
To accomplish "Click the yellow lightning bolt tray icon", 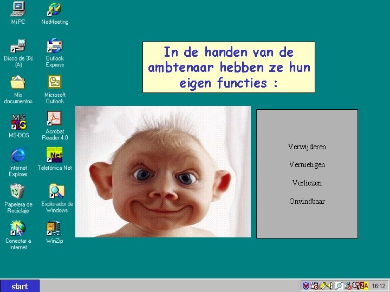I will click(x=323, y=286).
